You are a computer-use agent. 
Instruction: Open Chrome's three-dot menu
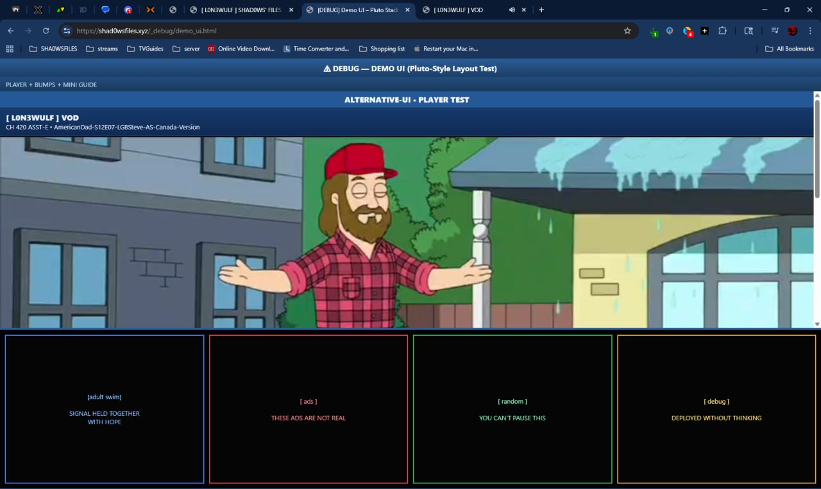click(811, 31)
